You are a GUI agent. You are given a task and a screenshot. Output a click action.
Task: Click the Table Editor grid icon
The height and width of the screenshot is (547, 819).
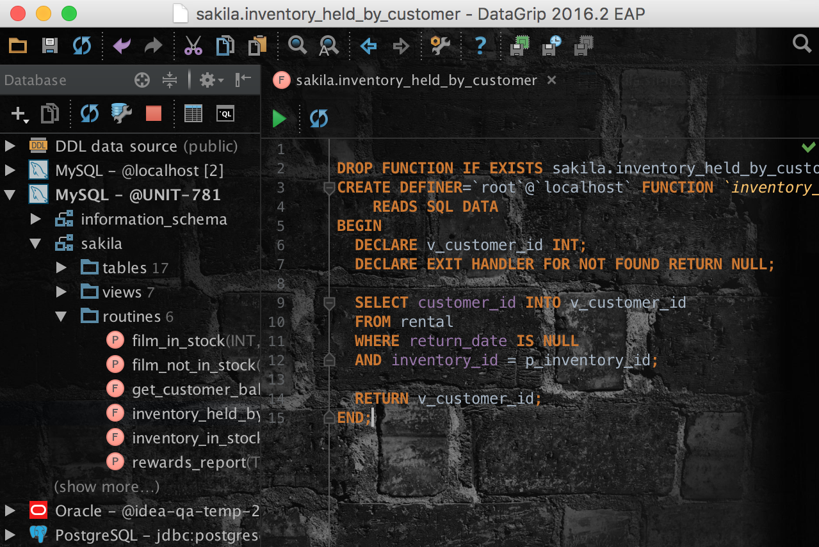click(x=193, y=114)
